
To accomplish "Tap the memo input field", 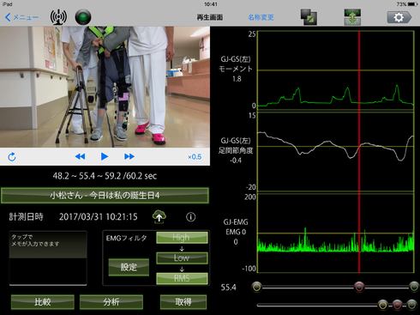I will (x=48, y=258).
